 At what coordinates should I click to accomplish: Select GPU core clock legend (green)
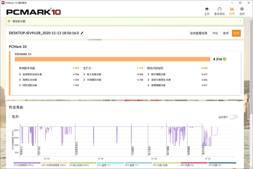[x=83, y=164]
